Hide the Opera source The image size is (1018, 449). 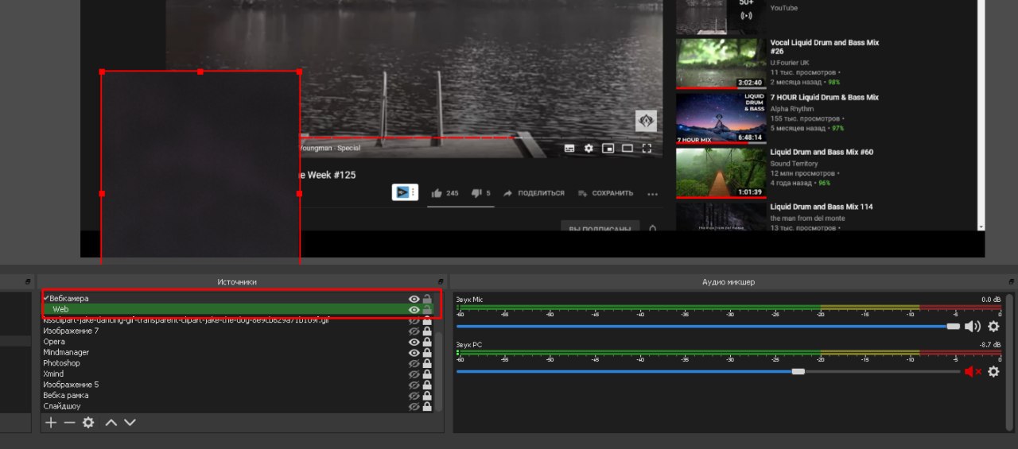click(414, 342)
